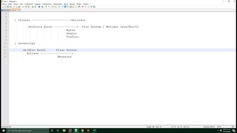The width and height of the screenshot is (237, 133).
Task: Click the word 'Mensajes' on line 14
Action: pyautogui.click(x=64, y=57)
